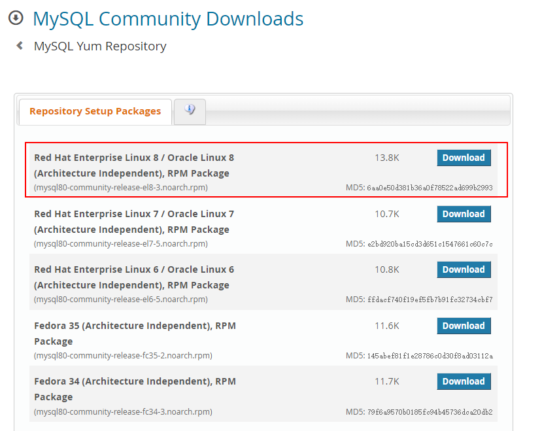Image resolution: width=542 pixels, height=431 pixels.
Task: Open the info tab with speech bubble icon
Action: (x=190, y=111)
